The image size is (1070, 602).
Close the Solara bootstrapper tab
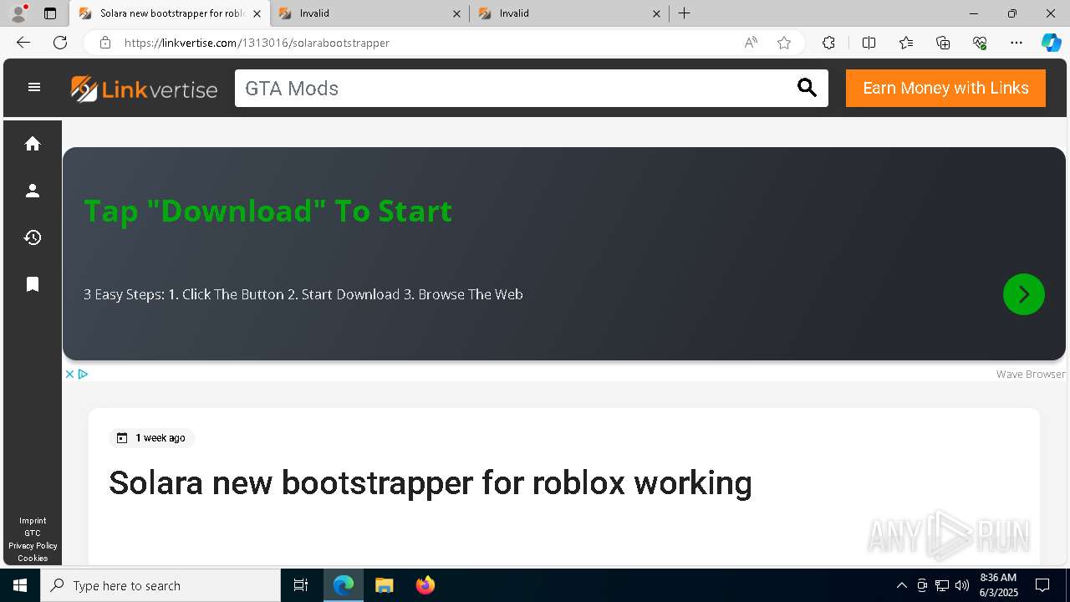click(x=257, y=13)
